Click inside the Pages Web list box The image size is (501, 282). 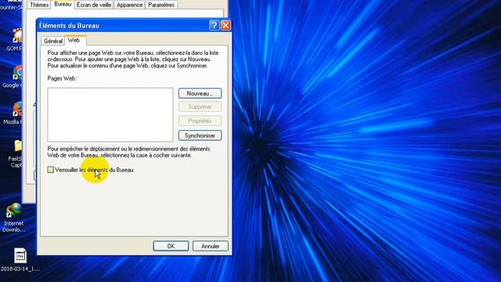click(110, 115)
